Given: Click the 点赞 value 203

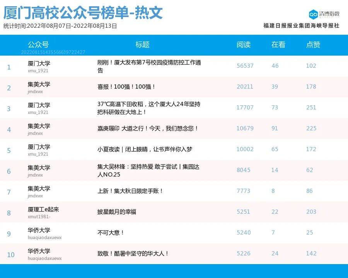Looking at the screenshot, I should tap(311, 212).
